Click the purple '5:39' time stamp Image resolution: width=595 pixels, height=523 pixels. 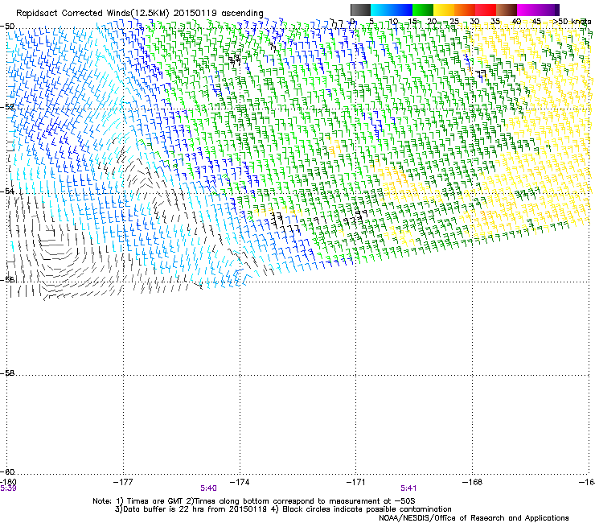coord(8,488)
